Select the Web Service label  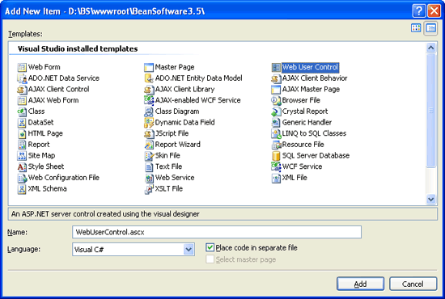coord(175,178)
